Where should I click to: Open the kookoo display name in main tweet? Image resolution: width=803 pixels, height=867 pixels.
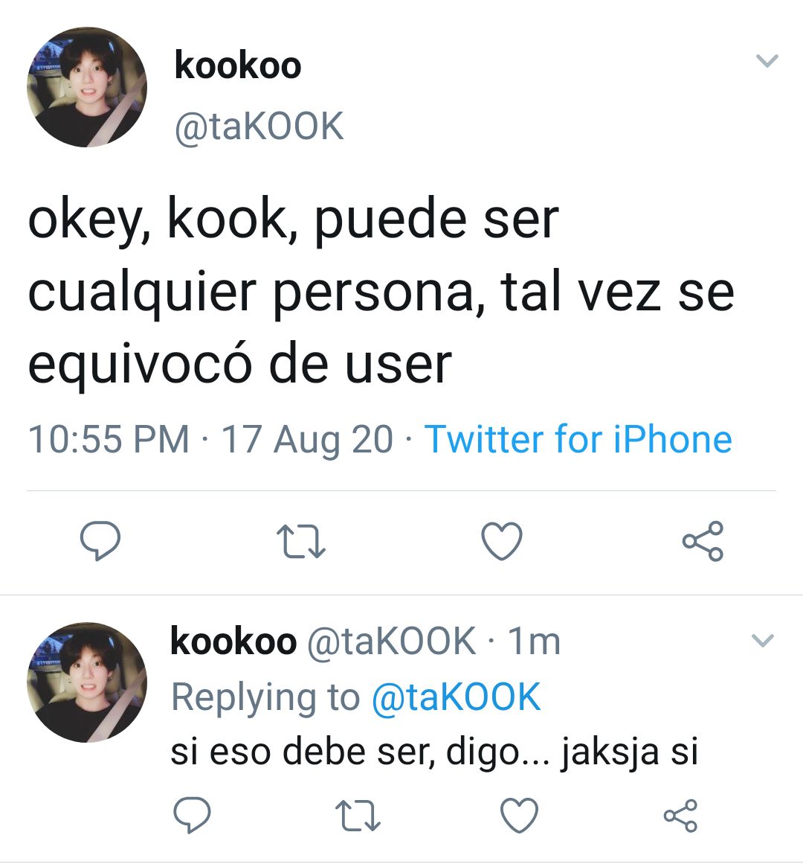click(x=237, y=65)
